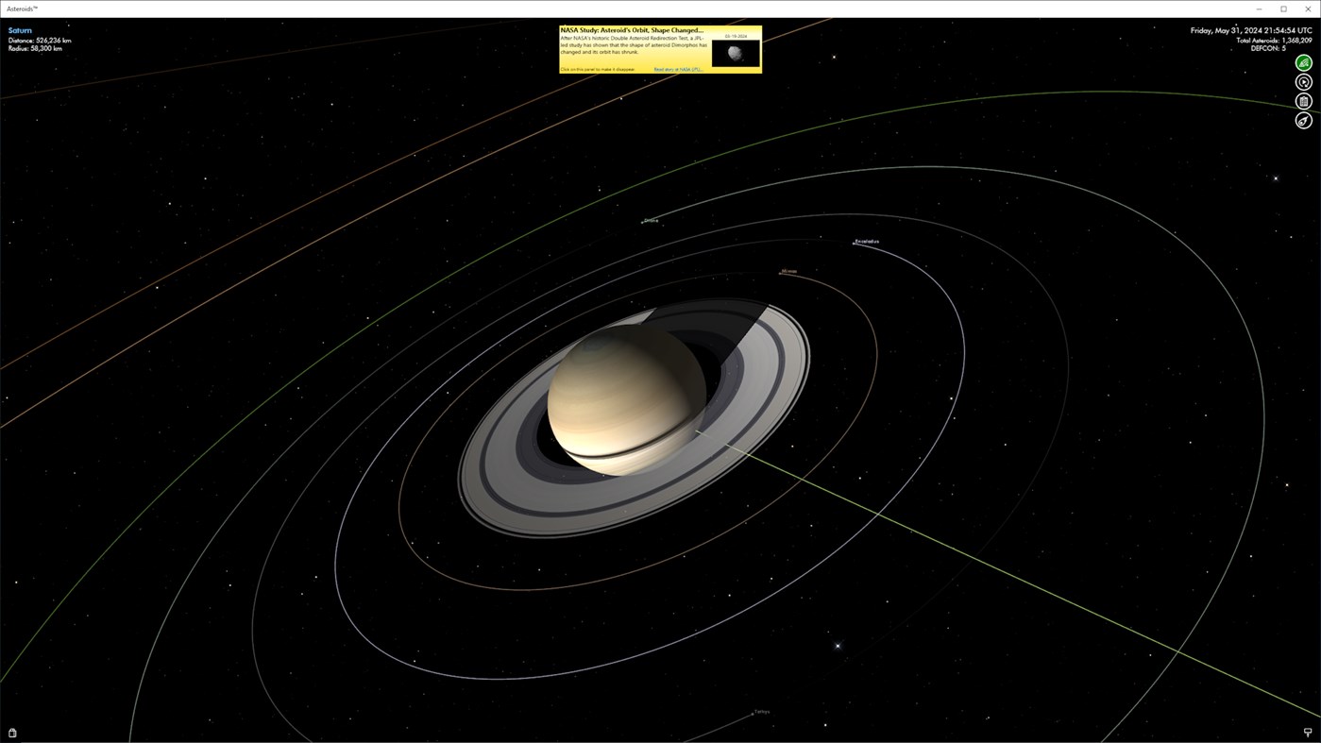This screenshot has height=743, width=1321.
Task: Click the circular play/replay icon
Action: pyautogui.click(x=1303, y=82)
